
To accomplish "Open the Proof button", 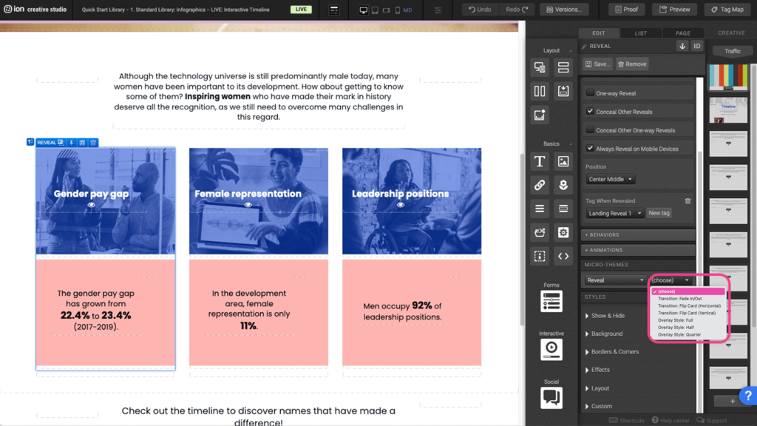I will [x=626, y=10].
